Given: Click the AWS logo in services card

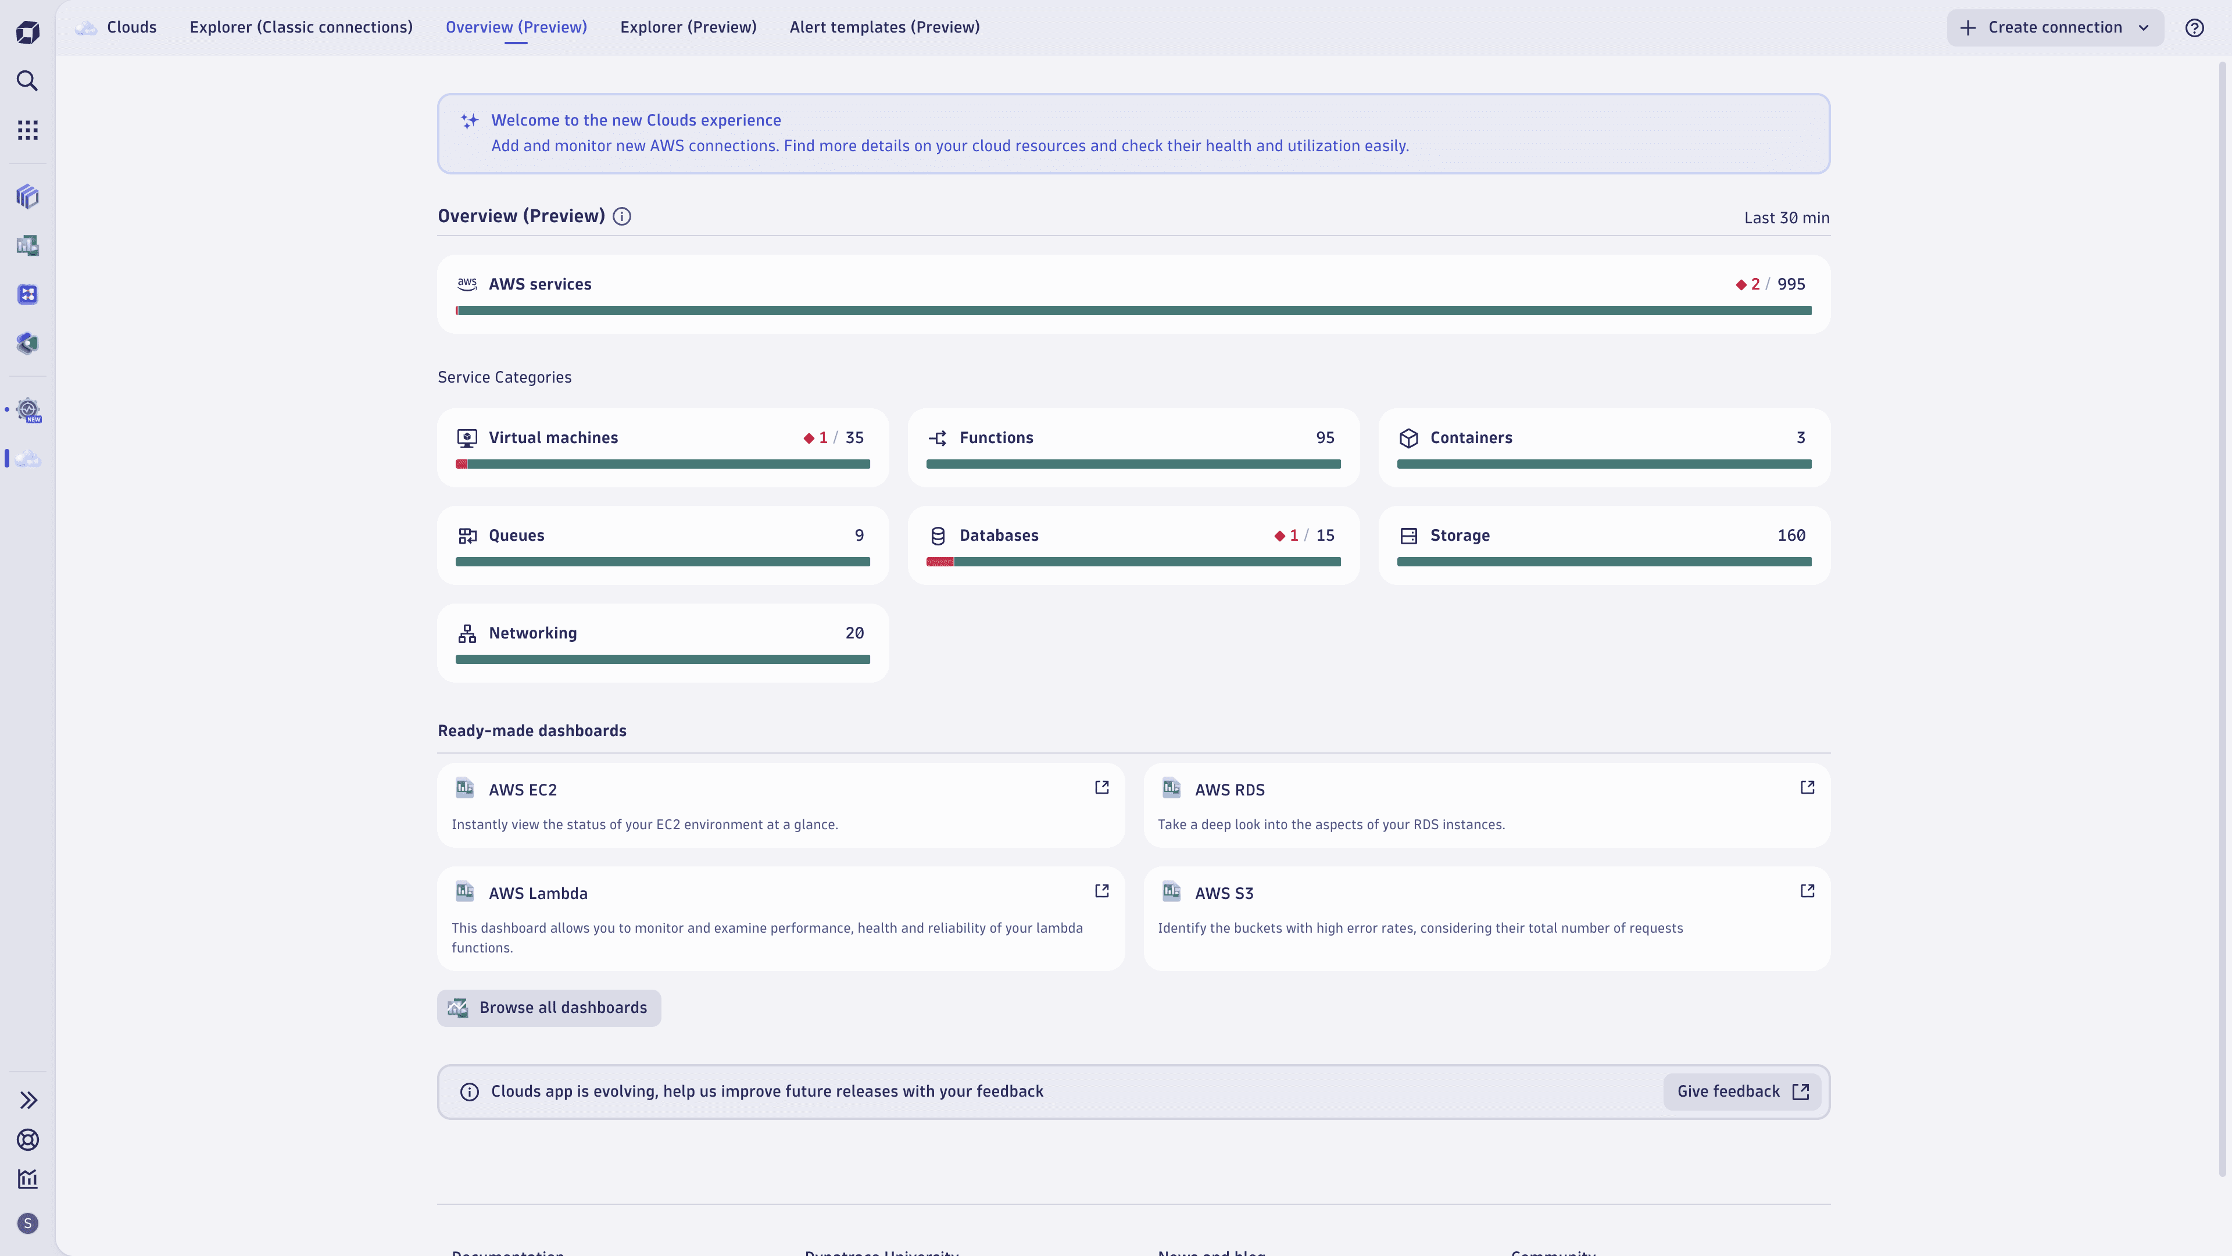Looking at the screenshot, I should [x=467, y=283].
